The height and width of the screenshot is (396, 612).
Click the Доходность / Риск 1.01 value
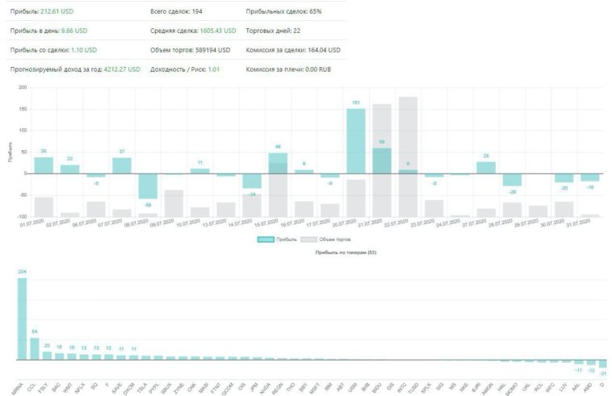(x=214, y=69)
